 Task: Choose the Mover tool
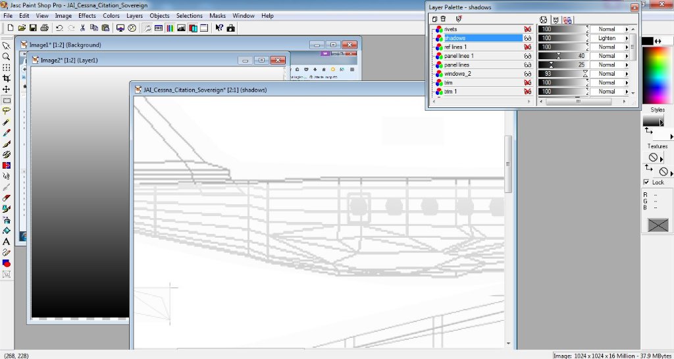point(6,89)
